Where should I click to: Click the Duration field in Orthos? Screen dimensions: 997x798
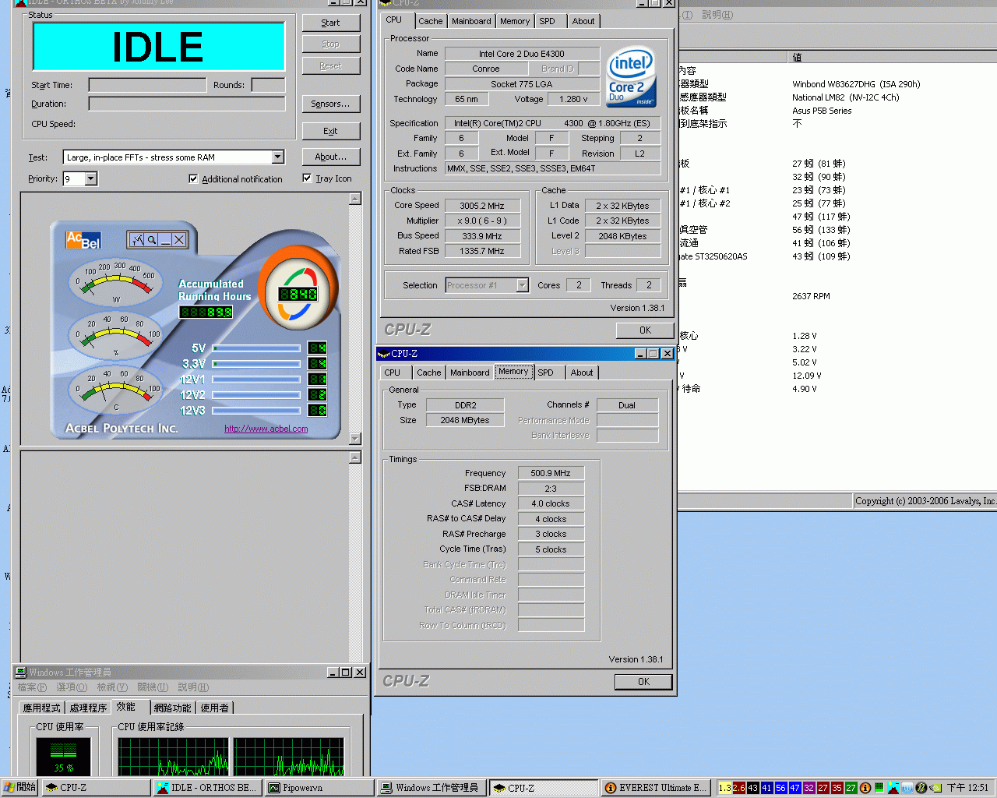click(x=187, y=104)
